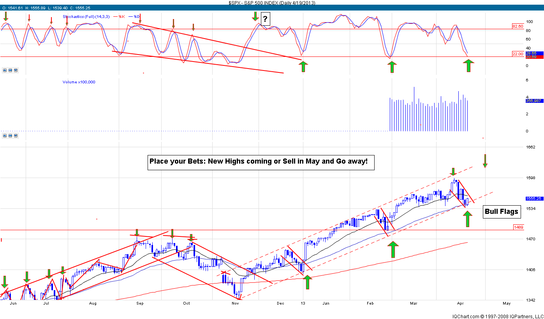The image size is (544, 319).
Task: Select the Bull Flags text annotation
Action: (502, 211)
